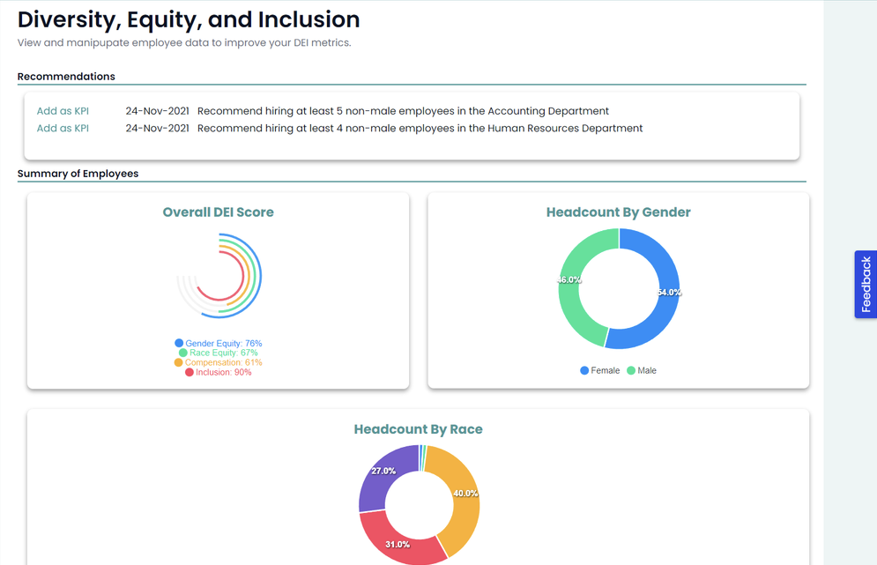The width and height of the screenshot is (877, 565).
Task: Add Accounting Department recommendation as KPI
Action: pyautogui.click(x=63, y=111)
